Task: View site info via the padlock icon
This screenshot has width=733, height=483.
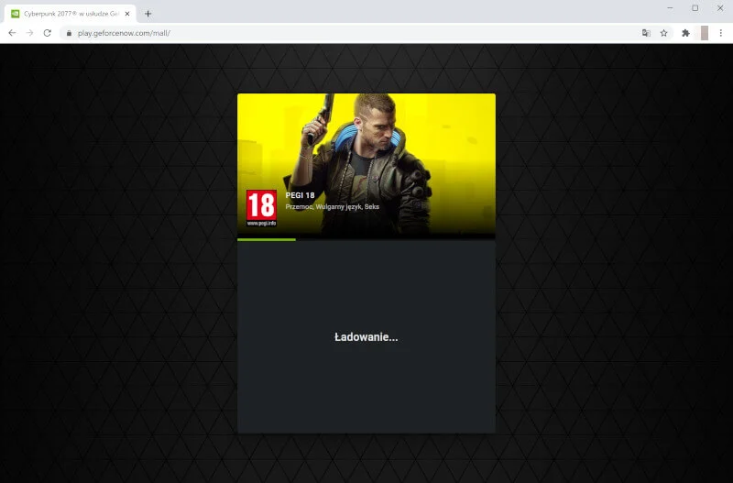Action: pyautogui.click(x=70, y=33)
